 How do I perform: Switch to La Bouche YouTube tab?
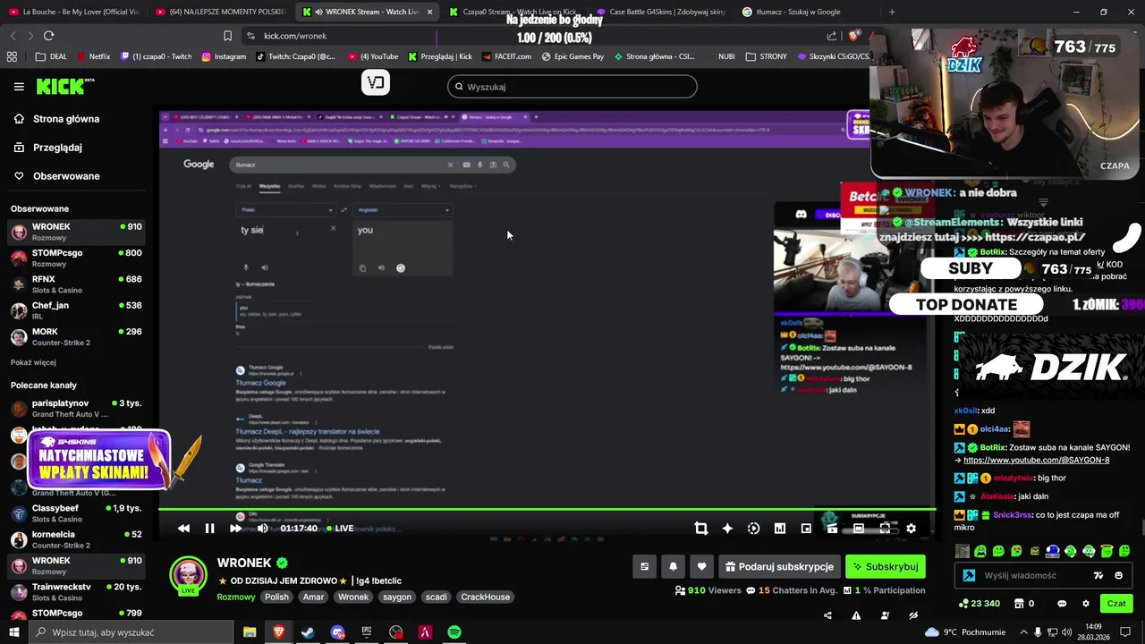[74, 12]
